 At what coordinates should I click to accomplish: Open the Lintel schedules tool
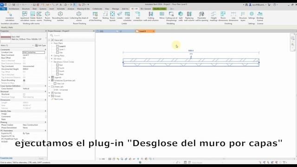coord(127,16)
